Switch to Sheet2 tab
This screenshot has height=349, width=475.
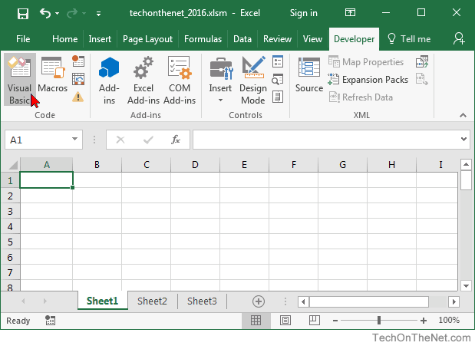click(x=152, y=301)
